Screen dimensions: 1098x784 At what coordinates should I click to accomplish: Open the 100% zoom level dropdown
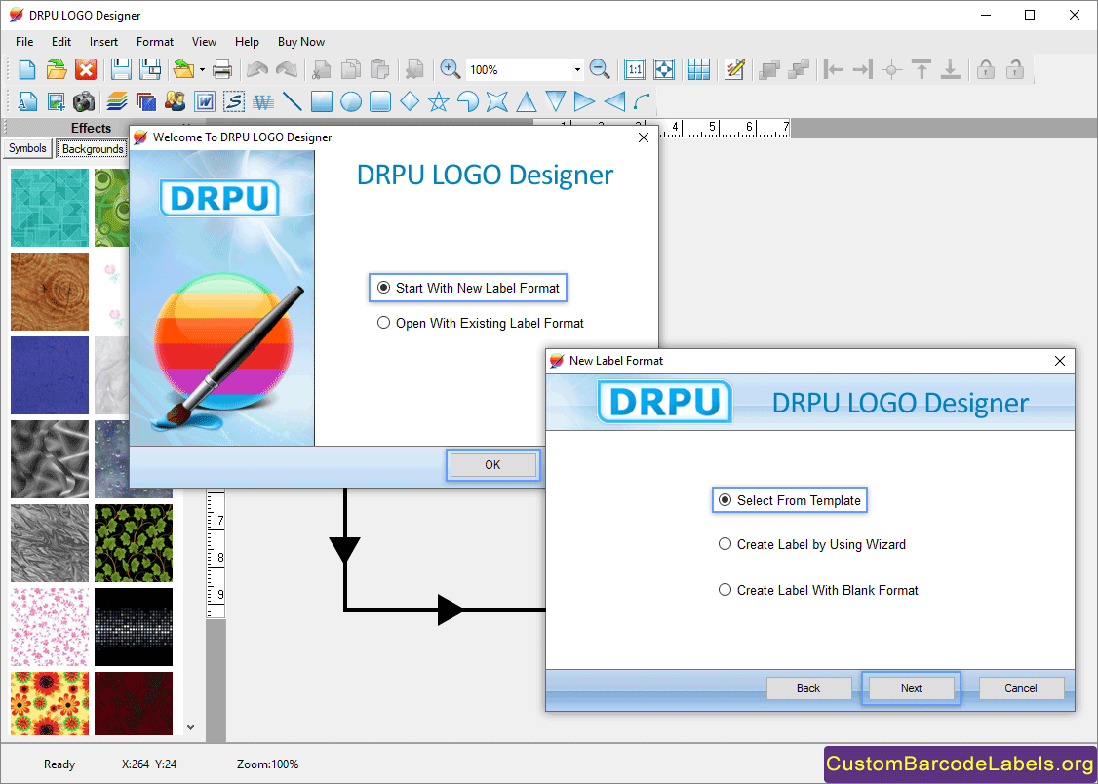[x=577, y=70]
